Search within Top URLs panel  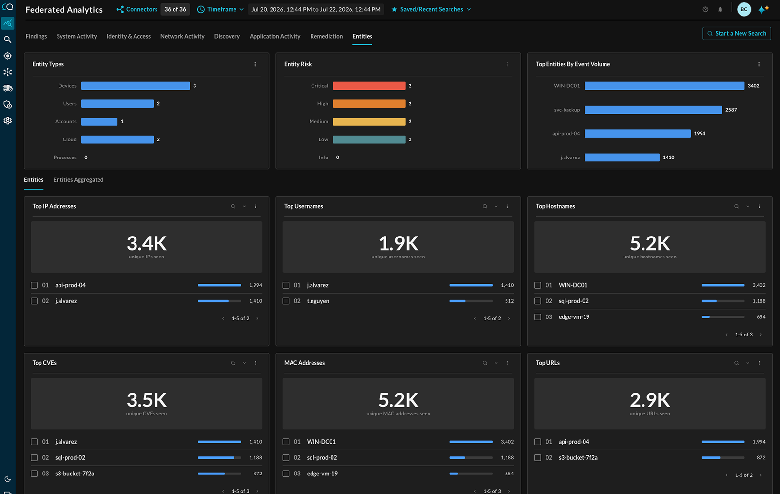[736, 363]
